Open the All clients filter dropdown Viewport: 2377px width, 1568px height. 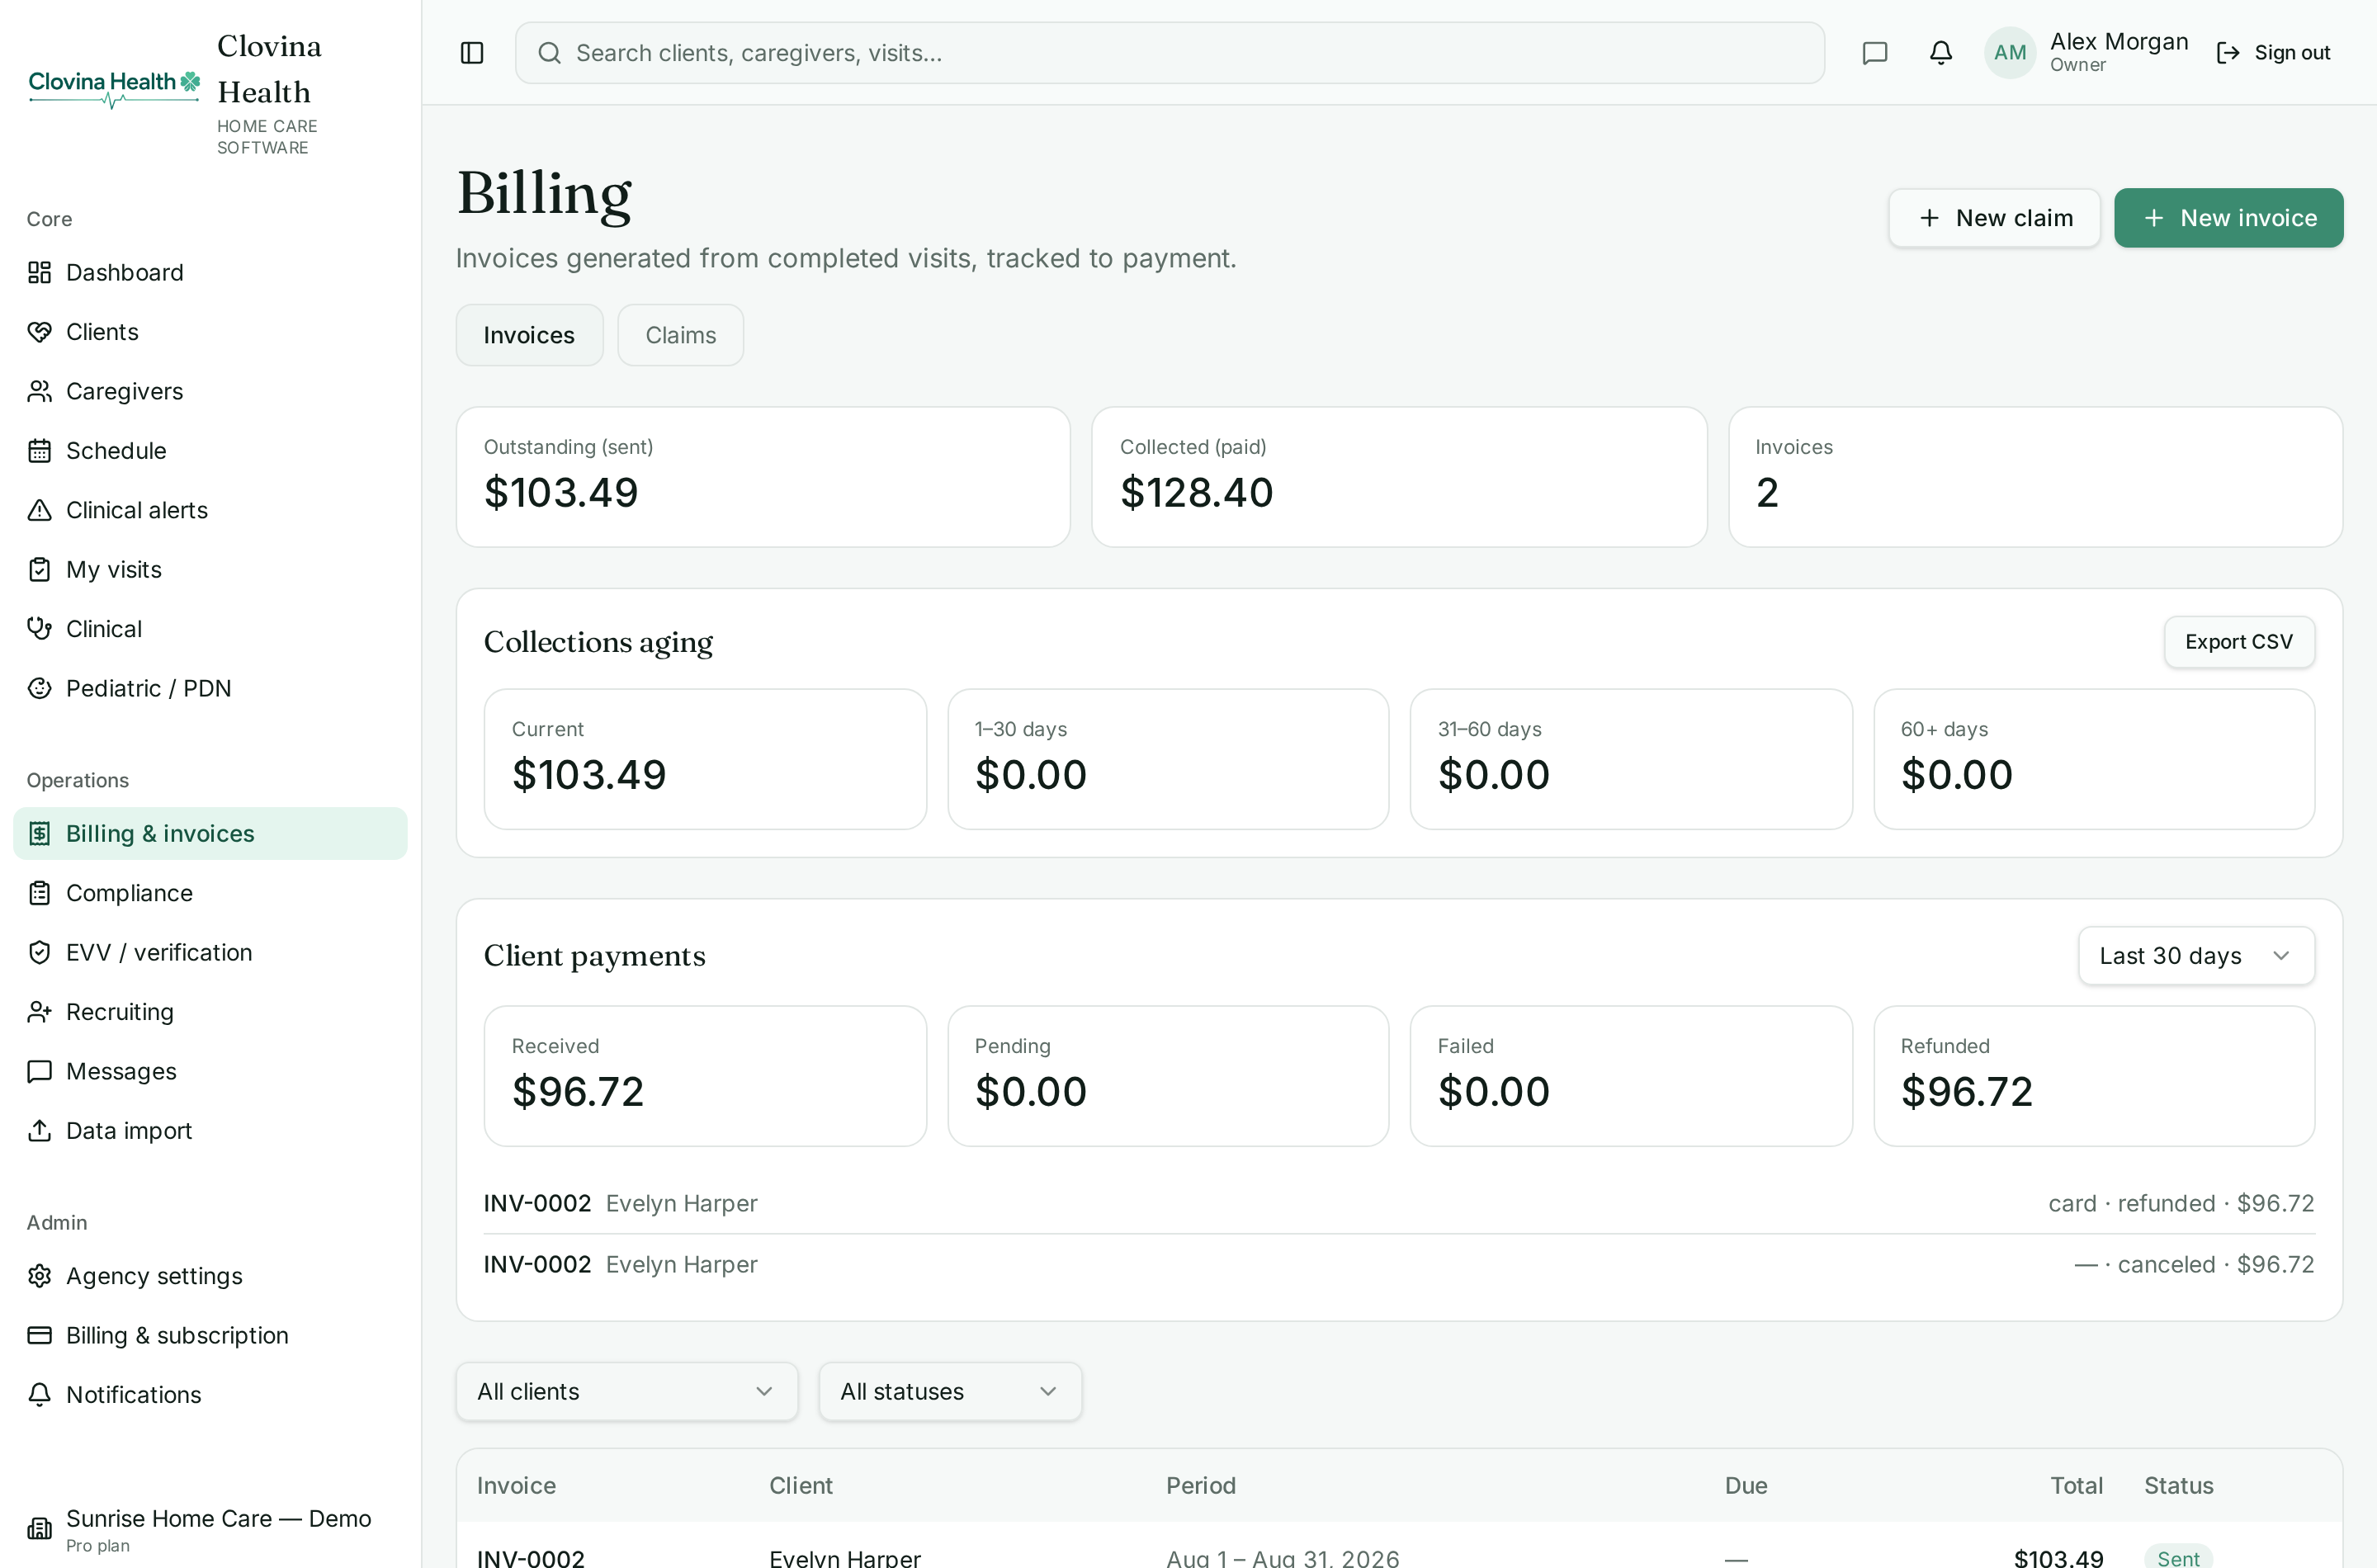tap(627, 1391)
